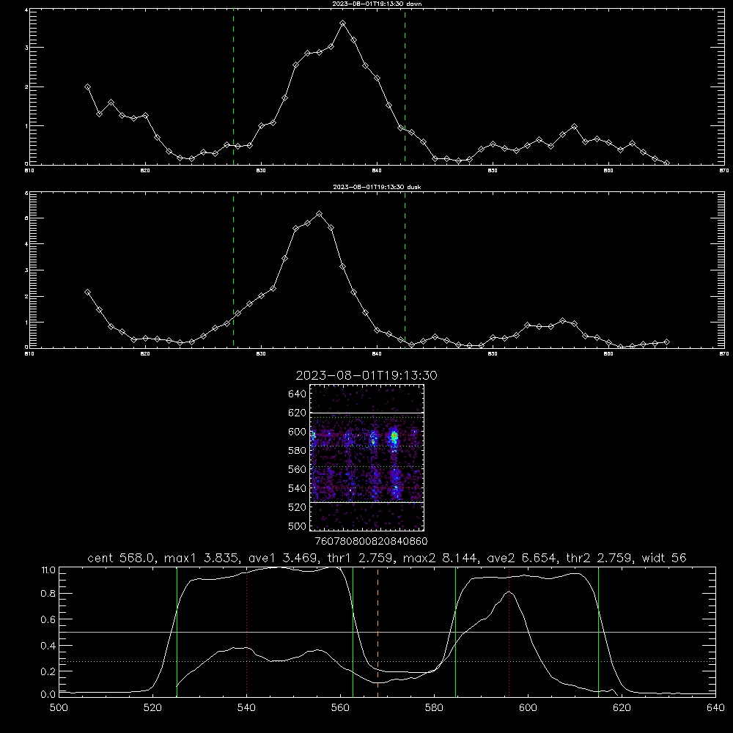Click the dusk plot title text

(377, 187)
